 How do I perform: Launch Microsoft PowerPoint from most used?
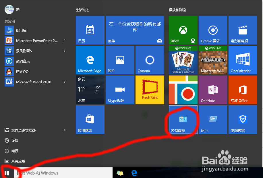(35, 40)
